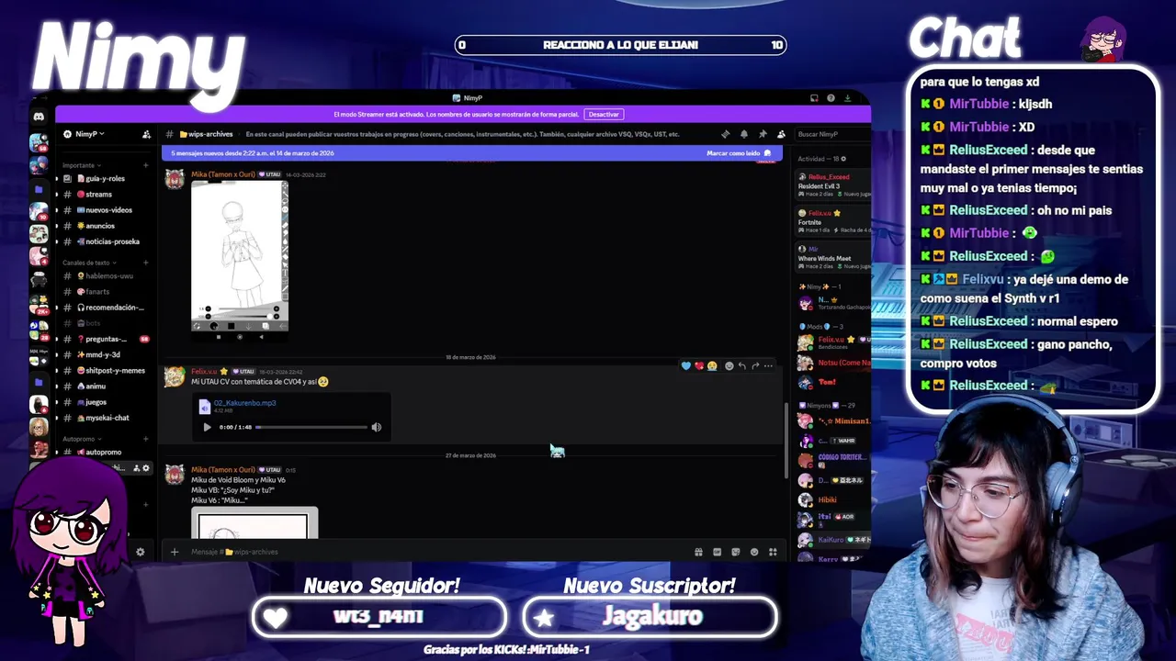
Task: Open the invite people icon beside NimyP
Action: [x=146, y=134]
